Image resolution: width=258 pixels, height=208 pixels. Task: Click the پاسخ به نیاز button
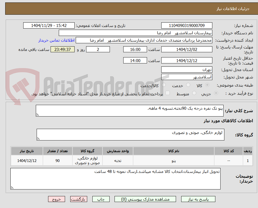click(x=198, y=199)
